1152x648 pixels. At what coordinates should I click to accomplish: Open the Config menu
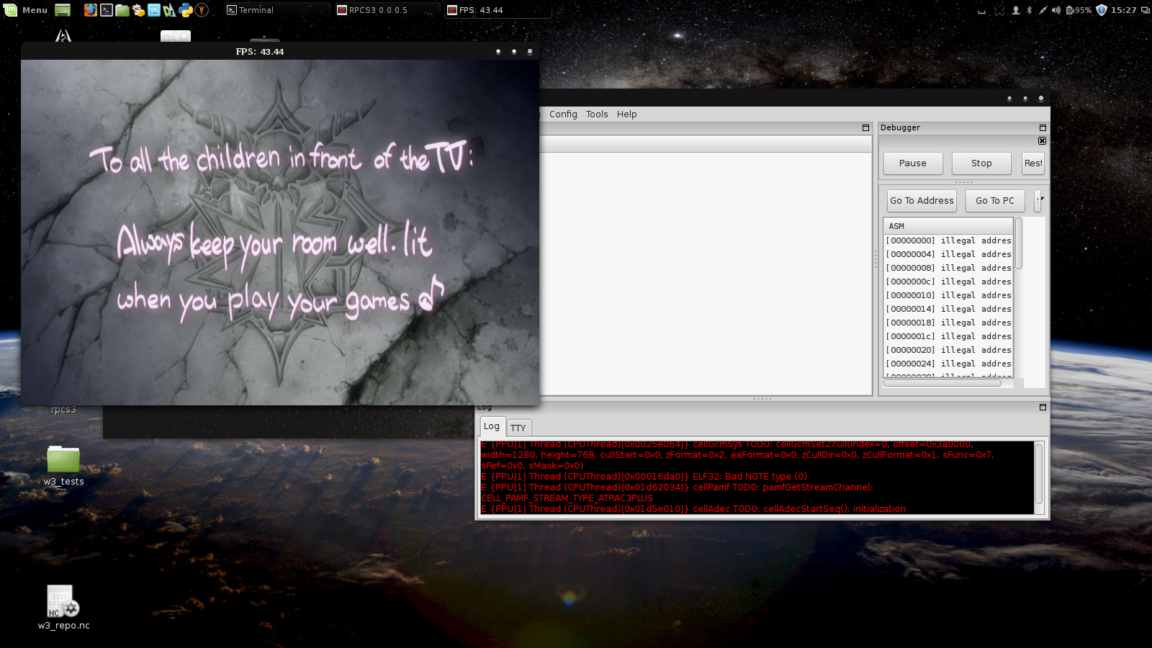pyautogui.click(x=563, y=114)
